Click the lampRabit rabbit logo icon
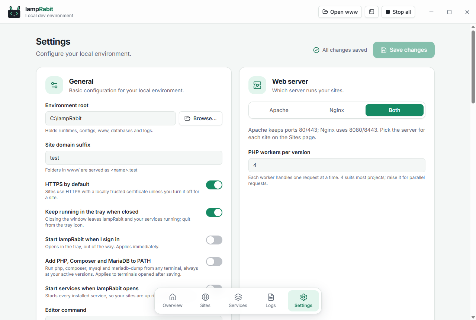476x320 pixels. 14,12
